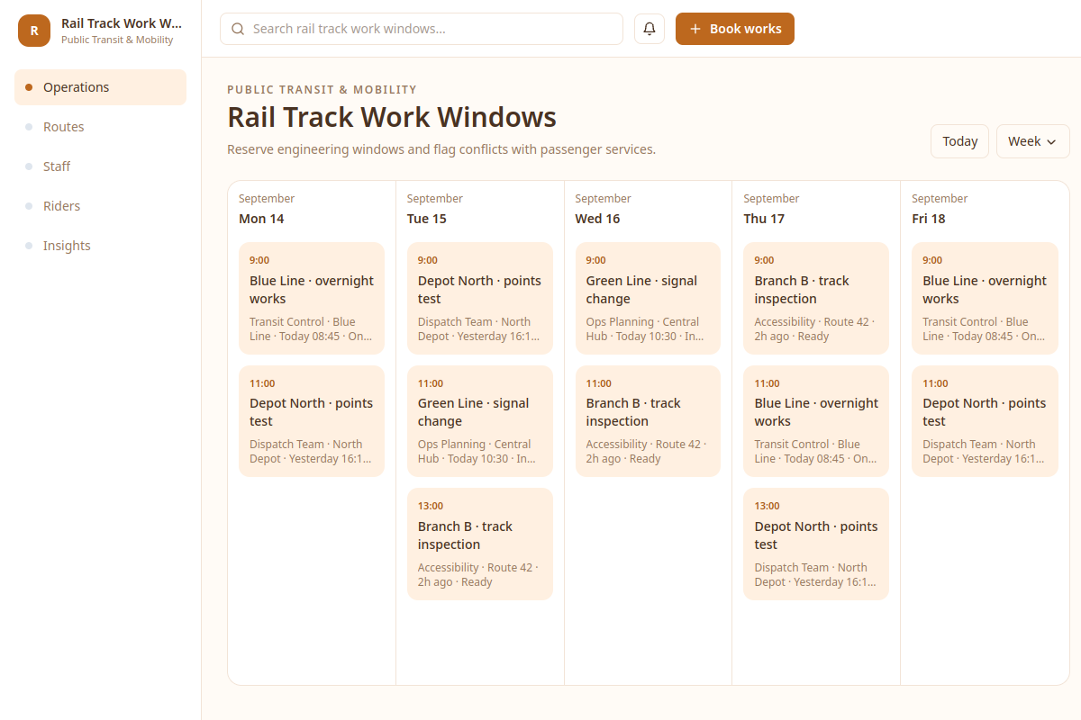Open the Routes sidebar item
The width and height of the screenshot is (1081, 720).
point(101,127)
